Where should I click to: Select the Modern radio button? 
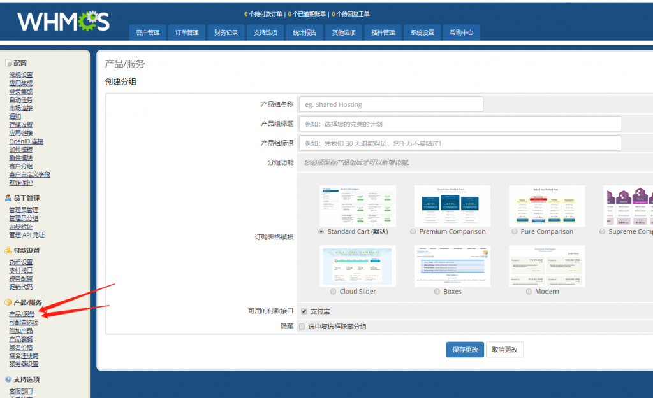point(529,292)
